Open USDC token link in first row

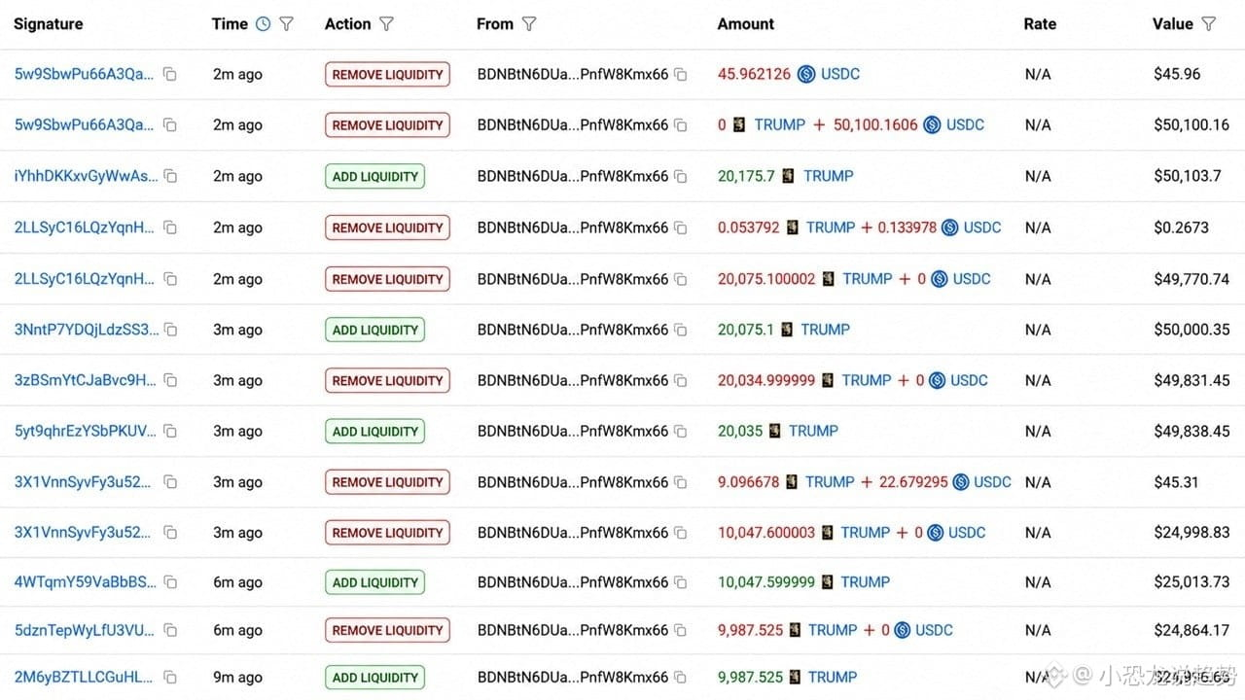[840, 74]
